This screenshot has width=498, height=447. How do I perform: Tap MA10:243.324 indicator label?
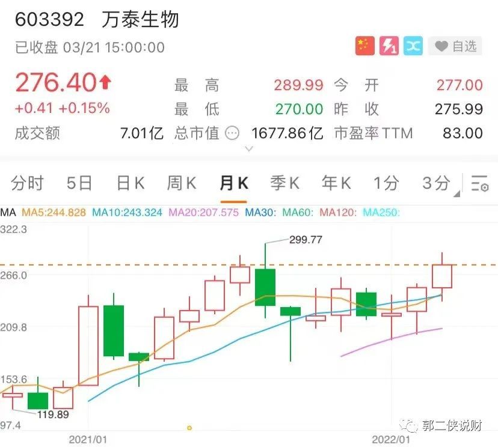coord(127,212)
